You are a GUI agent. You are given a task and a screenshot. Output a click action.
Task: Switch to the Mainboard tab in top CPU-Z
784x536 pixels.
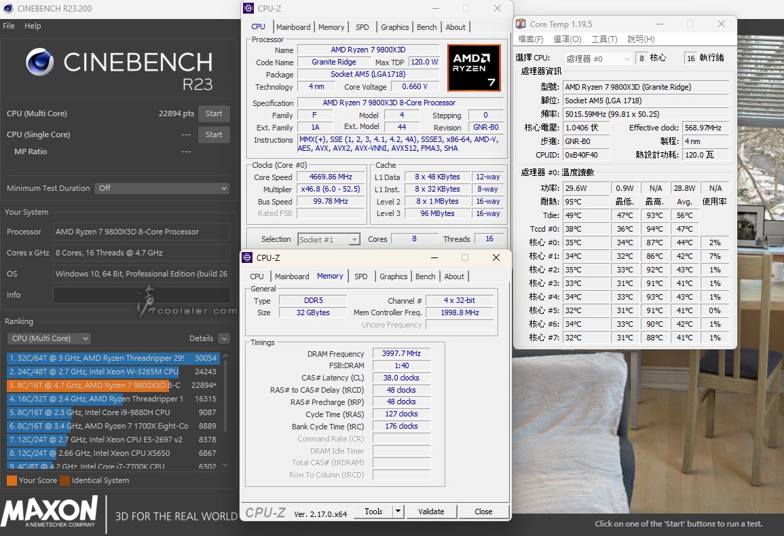[293, 27]
